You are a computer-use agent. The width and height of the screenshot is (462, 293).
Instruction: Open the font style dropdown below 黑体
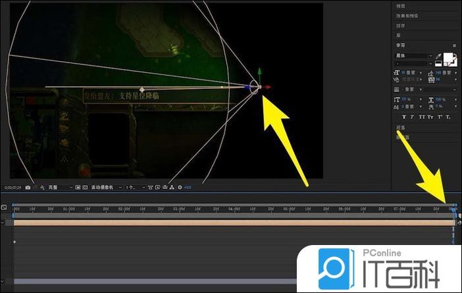414,64
